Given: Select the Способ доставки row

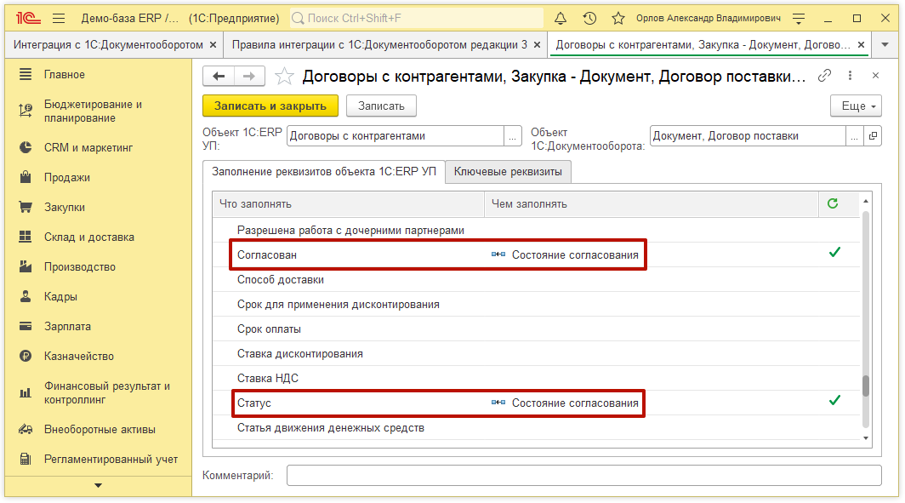Looking at the screenshot, I should coord(536,279).
